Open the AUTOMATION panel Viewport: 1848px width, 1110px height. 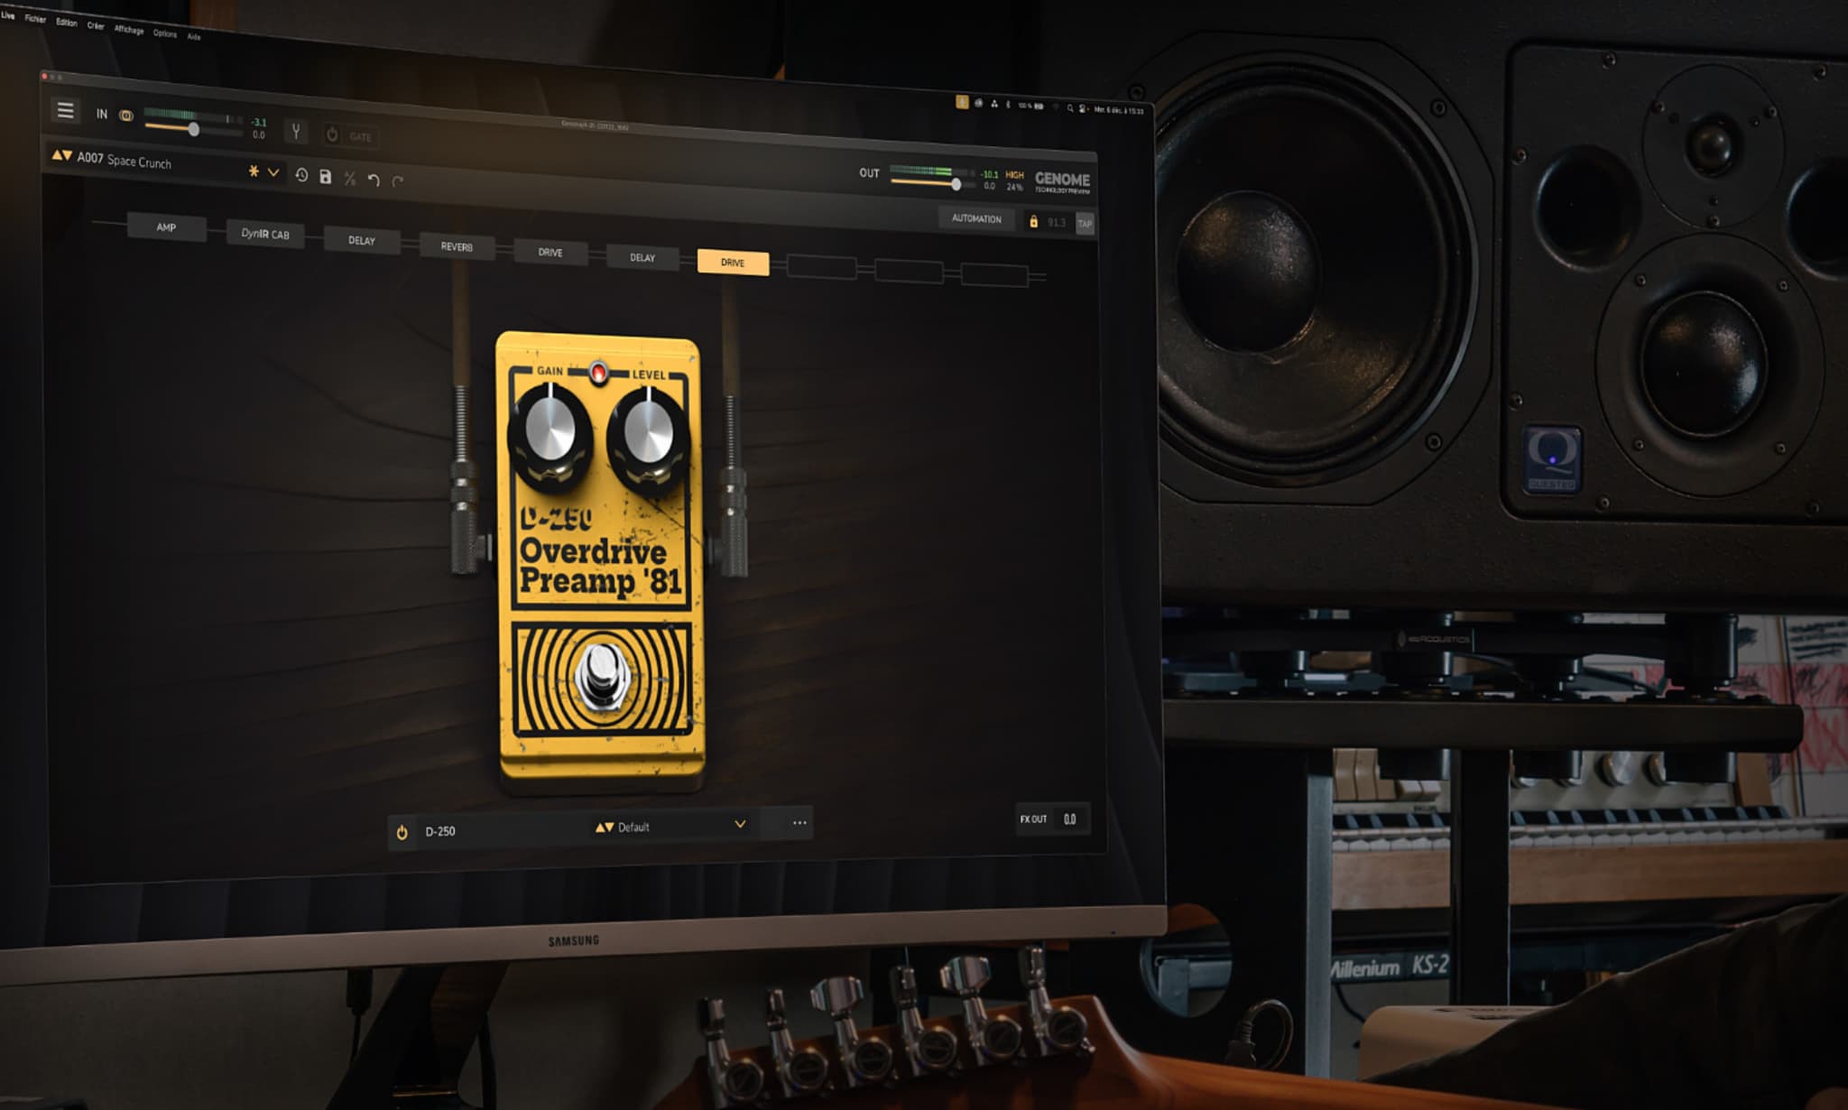(x=976, y=218)
